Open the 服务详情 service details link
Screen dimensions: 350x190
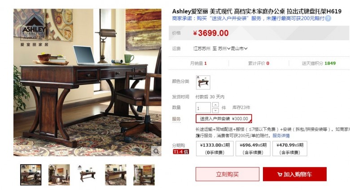tap(281, 136)
